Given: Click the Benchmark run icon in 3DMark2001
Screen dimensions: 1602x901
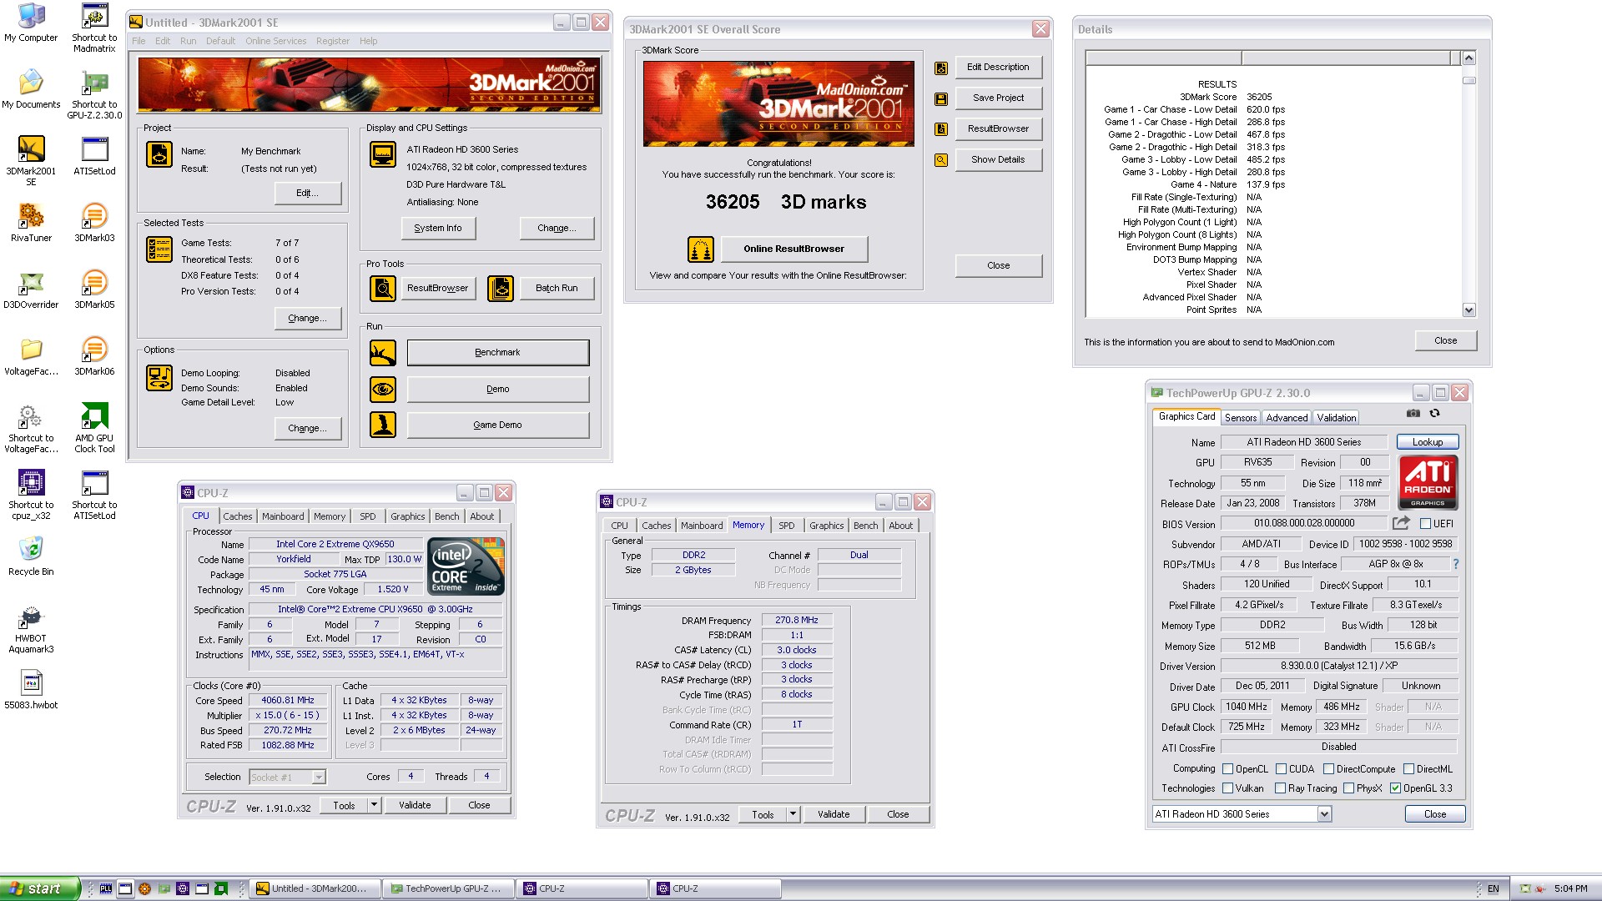Looking at the screenshot, I should [383, 353].
